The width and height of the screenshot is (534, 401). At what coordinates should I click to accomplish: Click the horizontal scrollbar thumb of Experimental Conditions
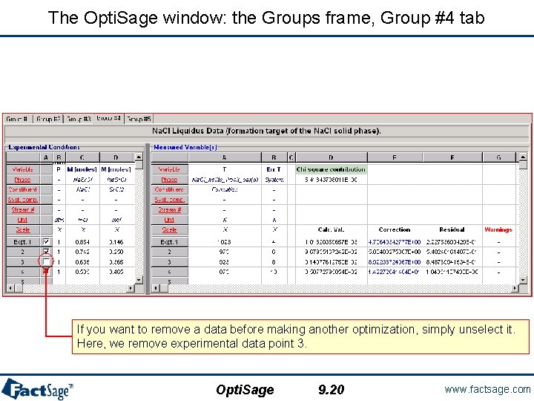click(x=19, y=288)
